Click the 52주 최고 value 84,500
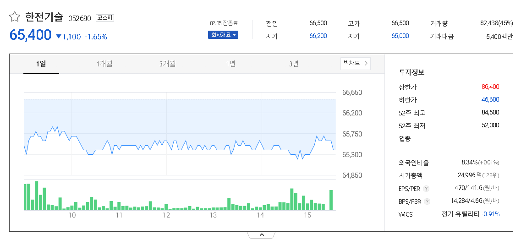 pos(490,113)
